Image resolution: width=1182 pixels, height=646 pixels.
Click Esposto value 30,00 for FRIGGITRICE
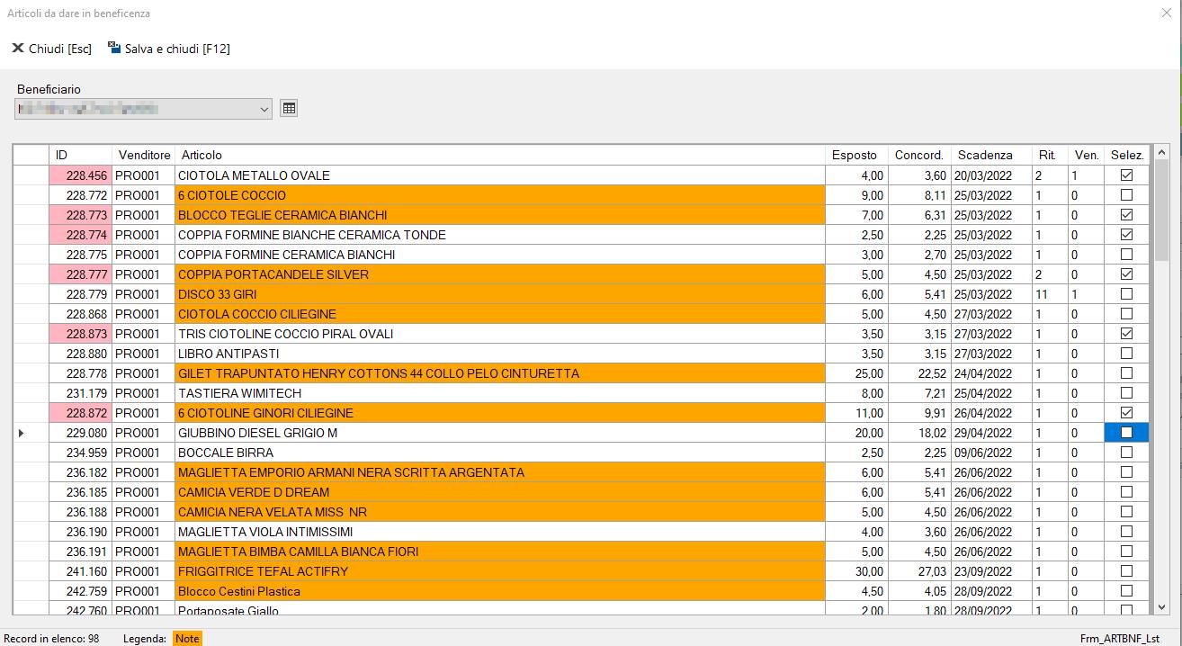pos(856,571)
